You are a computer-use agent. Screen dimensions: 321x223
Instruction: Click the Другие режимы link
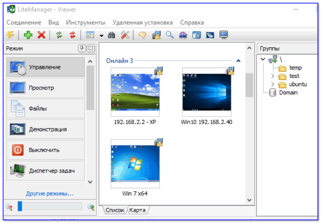pyautogui.click(x=49, y=194)
